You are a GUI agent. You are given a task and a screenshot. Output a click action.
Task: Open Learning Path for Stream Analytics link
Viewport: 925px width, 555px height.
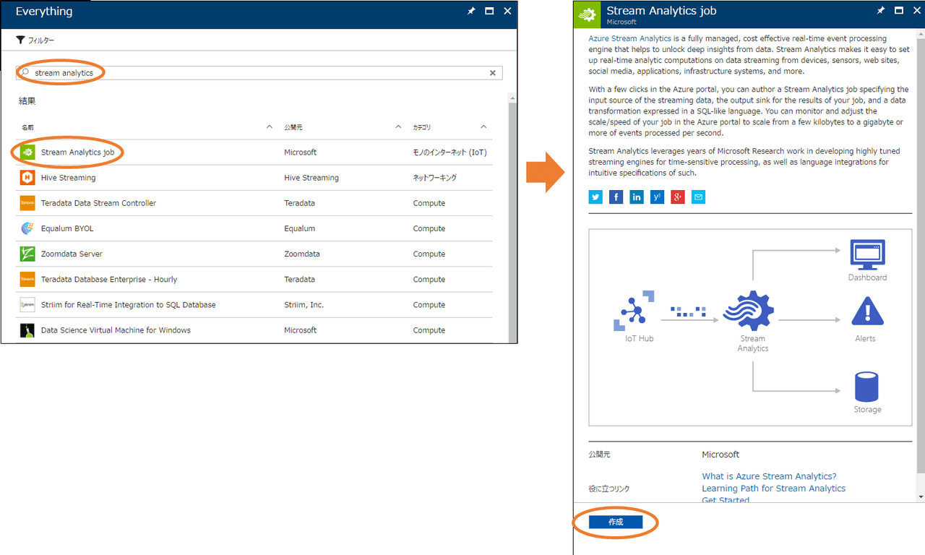click(773, 489)
